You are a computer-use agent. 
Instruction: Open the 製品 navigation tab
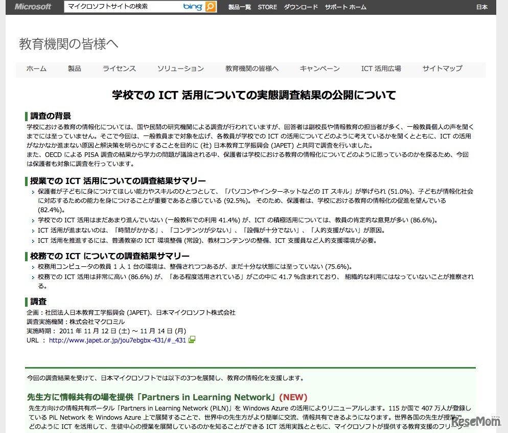(x=75, y=69)
